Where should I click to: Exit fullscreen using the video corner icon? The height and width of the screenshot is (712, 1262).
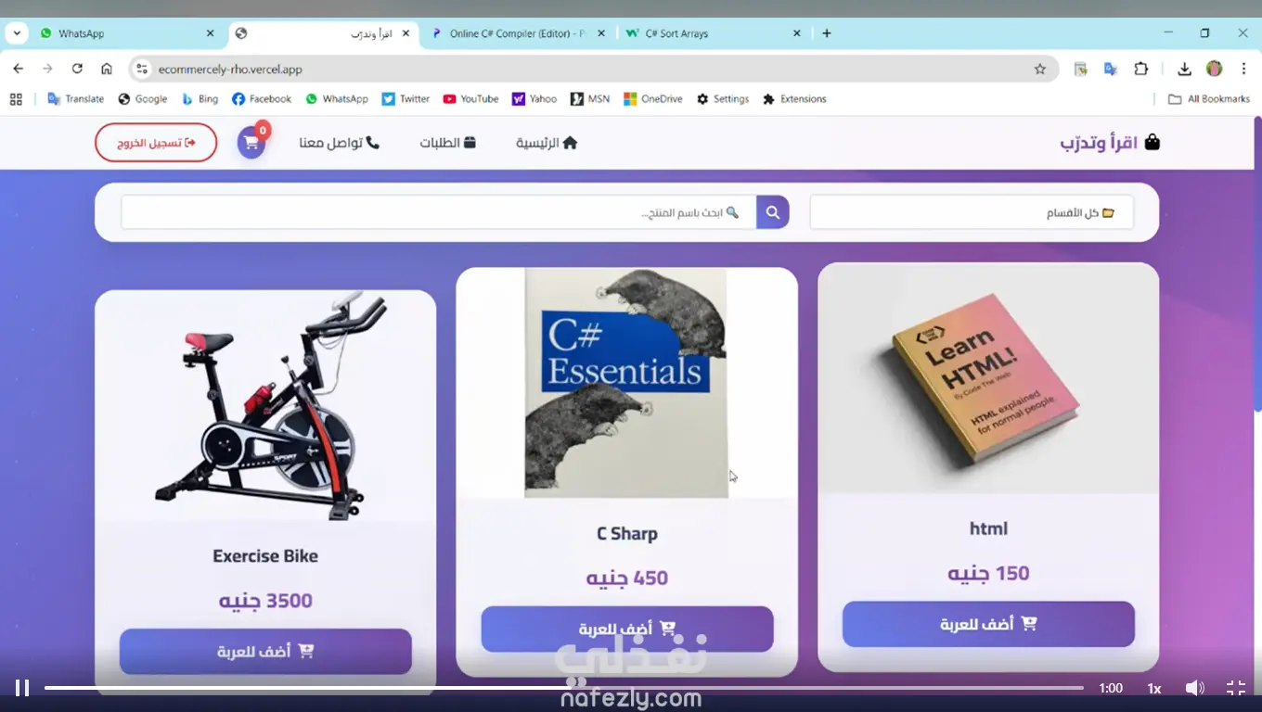[x=1236, y=688]
